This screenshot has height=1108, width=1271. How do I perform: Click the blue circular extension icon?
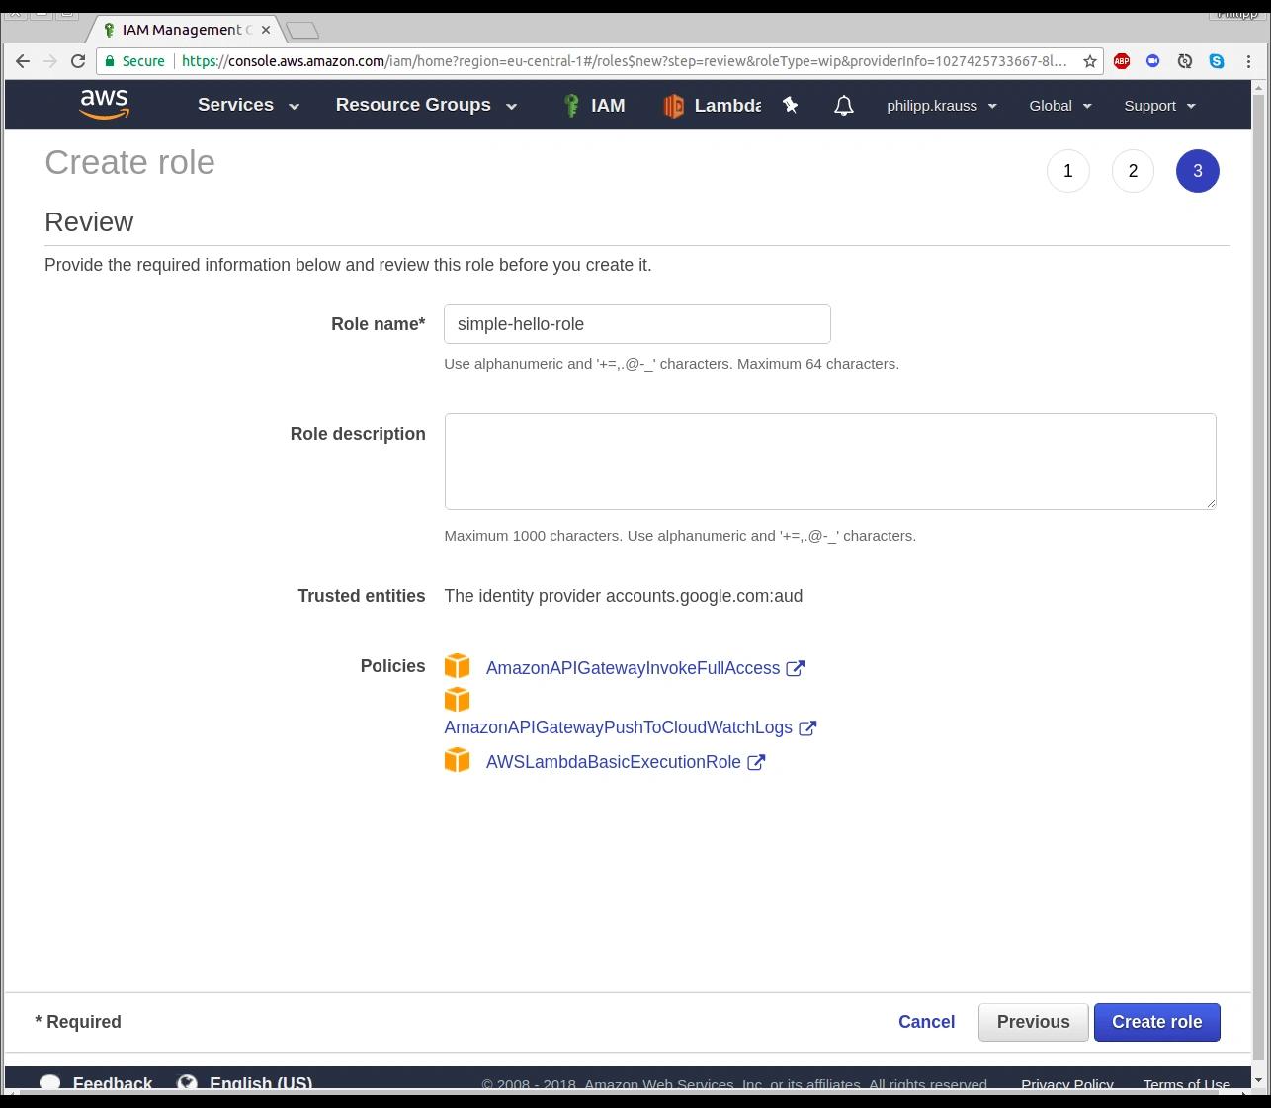coord(1152,61)
